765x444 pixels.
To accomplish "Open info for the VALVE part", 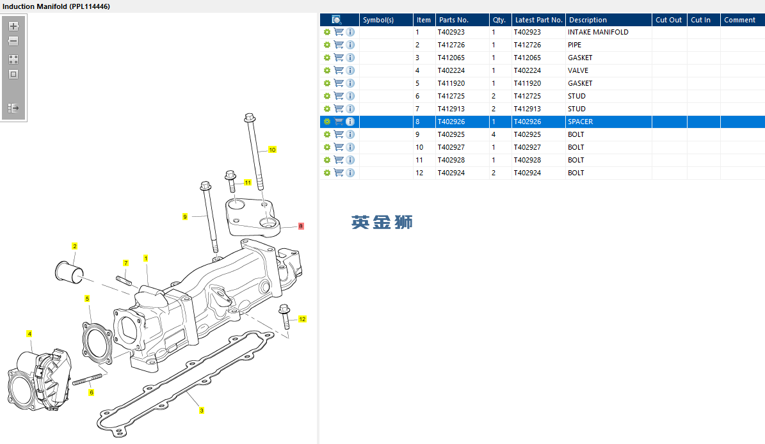I will point(350,70).
